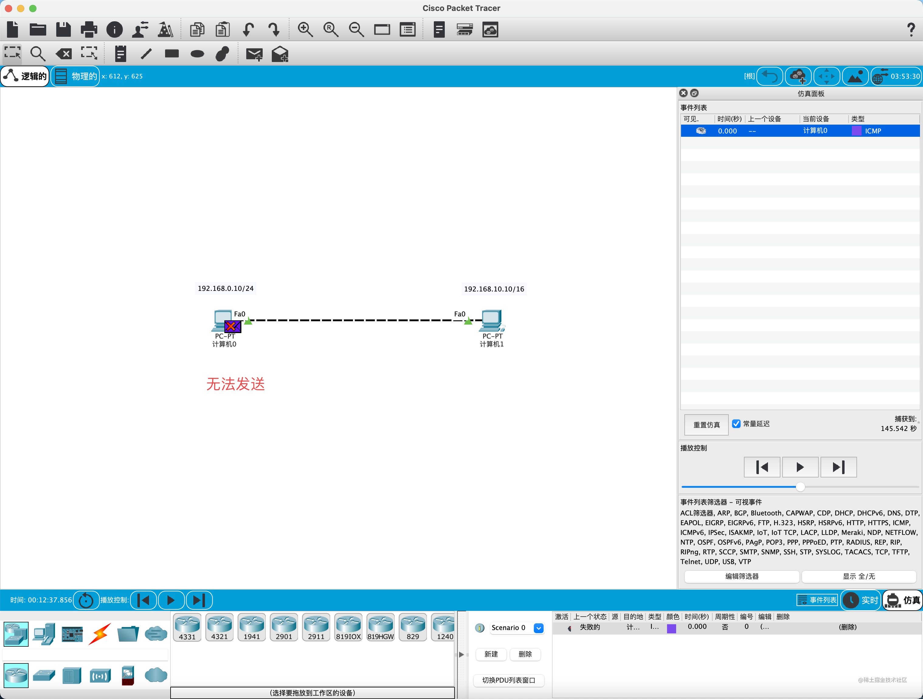The image size is (923, 699).
Task: Open network information (i) icon
Action: coord(114,29)
